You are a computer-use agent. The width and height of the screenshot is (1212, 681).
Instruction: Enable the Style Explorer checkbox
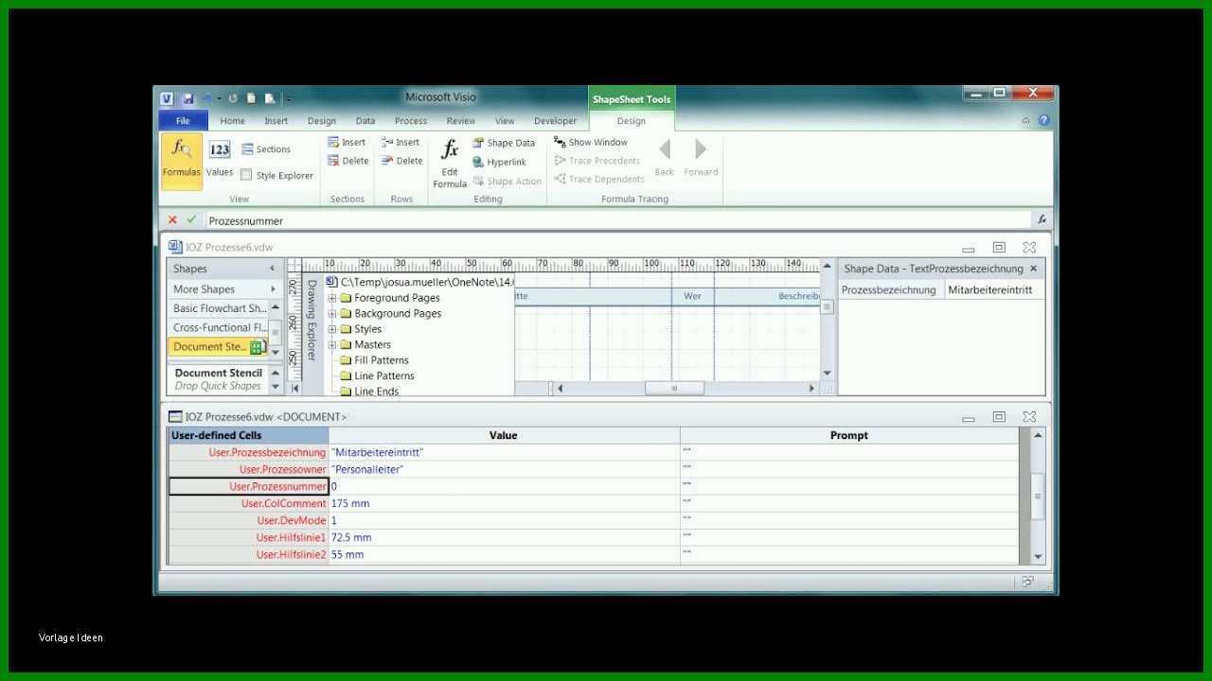[246, 175]
